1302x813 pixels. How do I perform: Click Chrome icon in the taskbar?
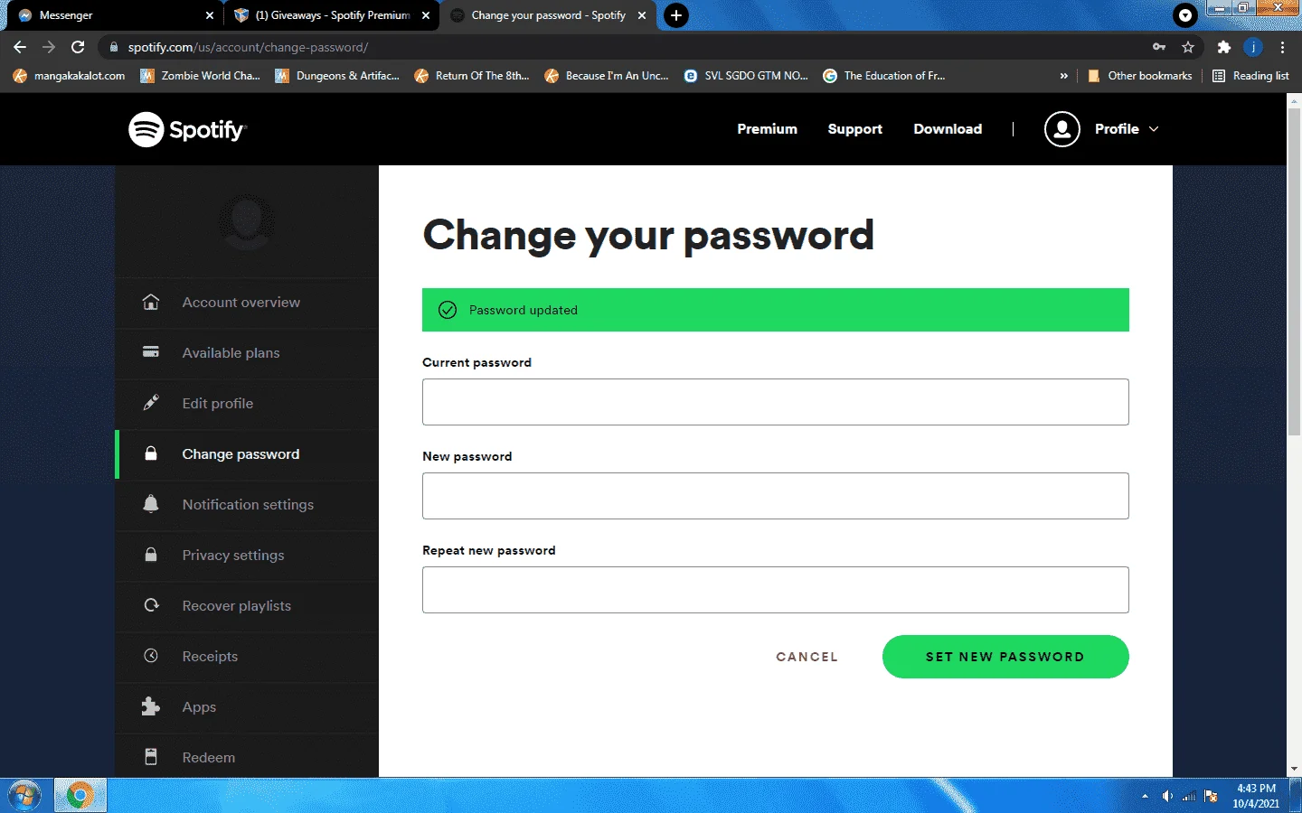click(x=80, y=796)
